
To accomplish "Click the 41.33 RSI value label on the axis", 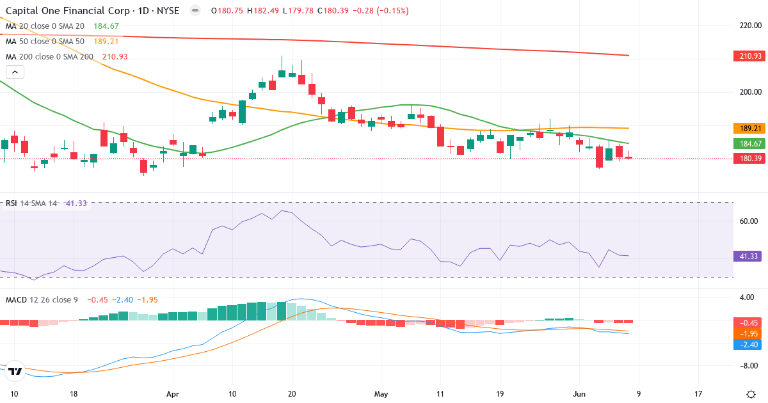I will coord(748,256).
